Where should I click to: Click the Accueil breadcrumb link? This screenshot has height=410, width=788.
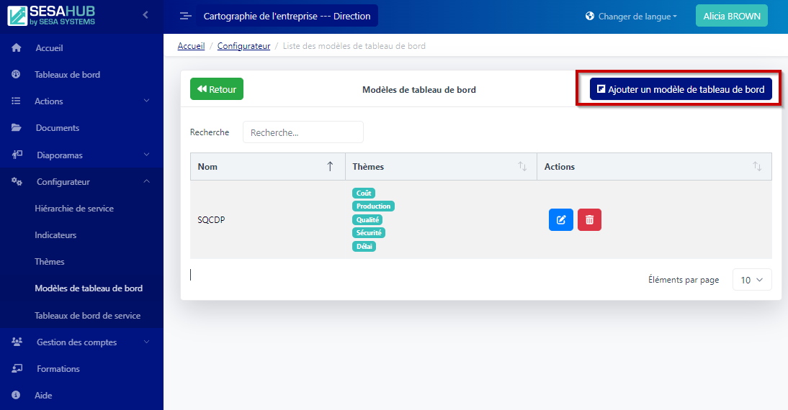(x=191, y=45)
